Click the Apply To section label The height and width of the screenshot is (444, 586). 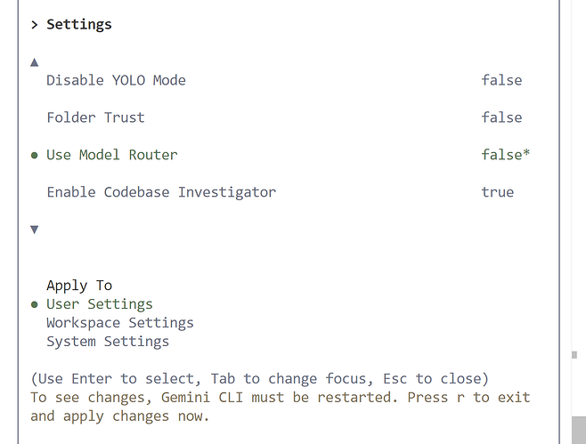(79, 286)
